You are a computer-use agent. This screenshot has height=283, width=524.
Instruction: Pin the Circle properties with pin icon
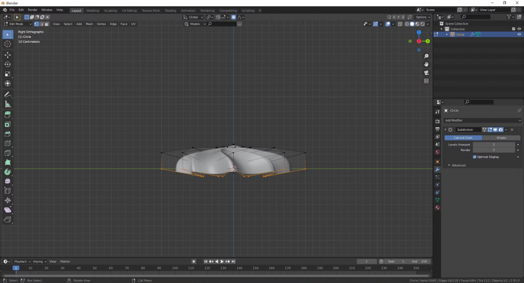point(519,110)
